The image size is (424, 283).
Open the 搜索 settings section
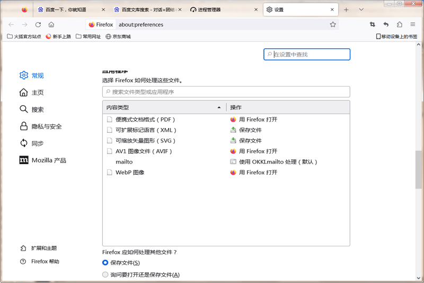click(x=32, y=109)
